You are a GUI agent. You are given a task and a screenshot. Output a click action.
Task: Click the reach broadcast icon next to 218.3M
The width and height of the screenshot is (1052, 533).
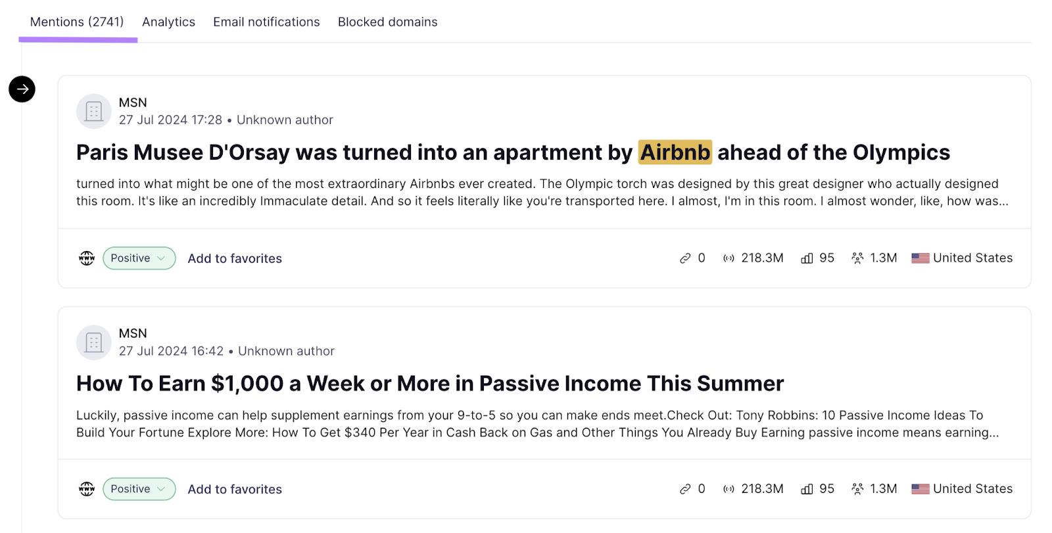(x=729, y=258)
